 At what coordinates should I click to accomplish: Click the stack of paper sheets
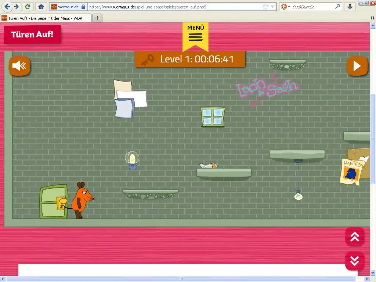click(x=130, y=99)
